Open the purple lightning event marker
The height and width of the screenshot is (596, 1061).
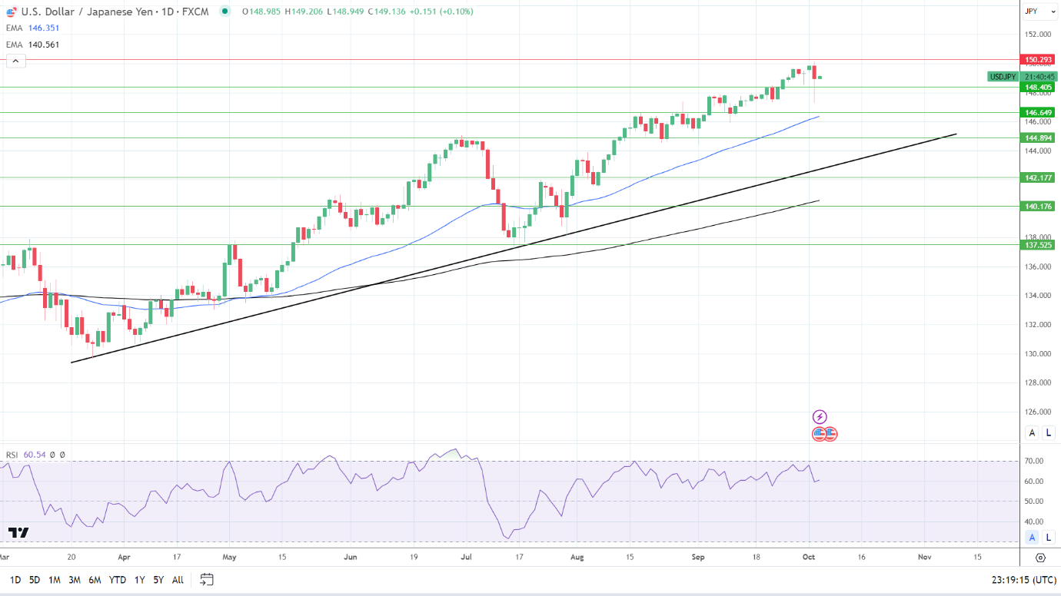point(820,417)
